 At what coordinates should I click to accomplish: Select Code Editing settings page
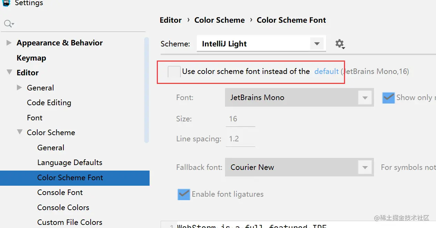point(49,102)
